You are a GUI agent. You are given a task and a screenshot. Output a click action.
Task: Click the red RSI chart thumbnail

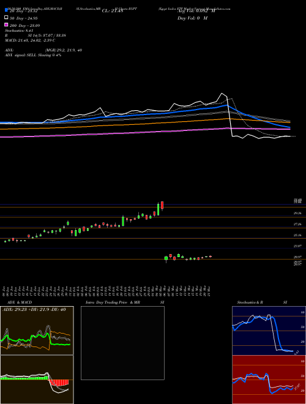(269, 380)
